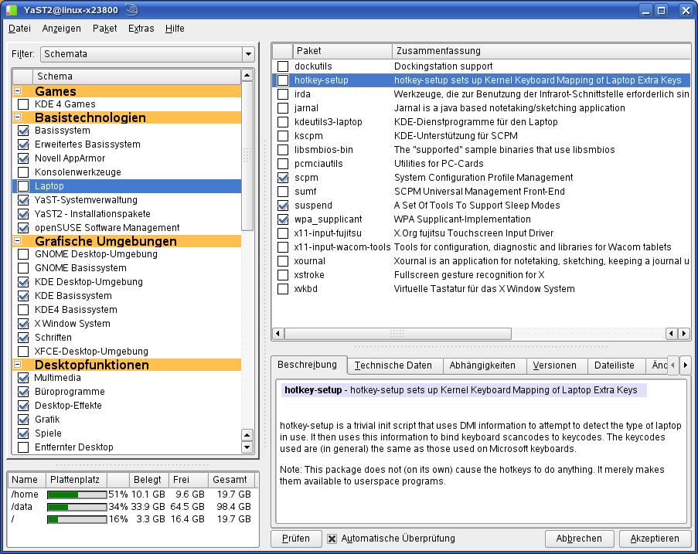This screenshot has width=698, height=554.
Task: Toggle the KDE Desktop-Umgebung checkbox
Action: coord(23,282)
